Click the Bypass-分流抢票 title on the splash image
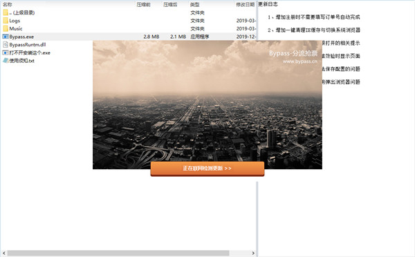 point(293,53)
